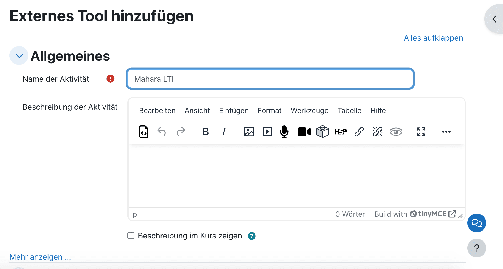Image resolution: width=503 pixels, height=269 pixels.
Task: Open the chat bubble messaging button
Action: [x=477, y=223]
